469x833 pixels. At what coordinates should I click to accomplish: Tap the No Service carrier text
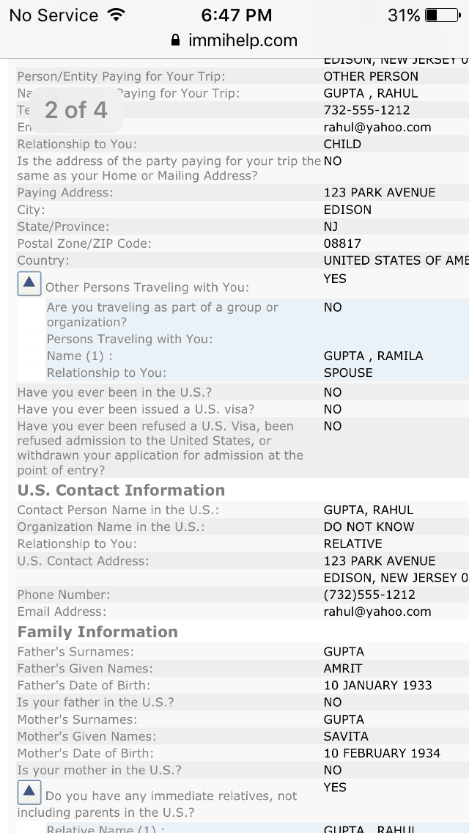click(53, 15)
